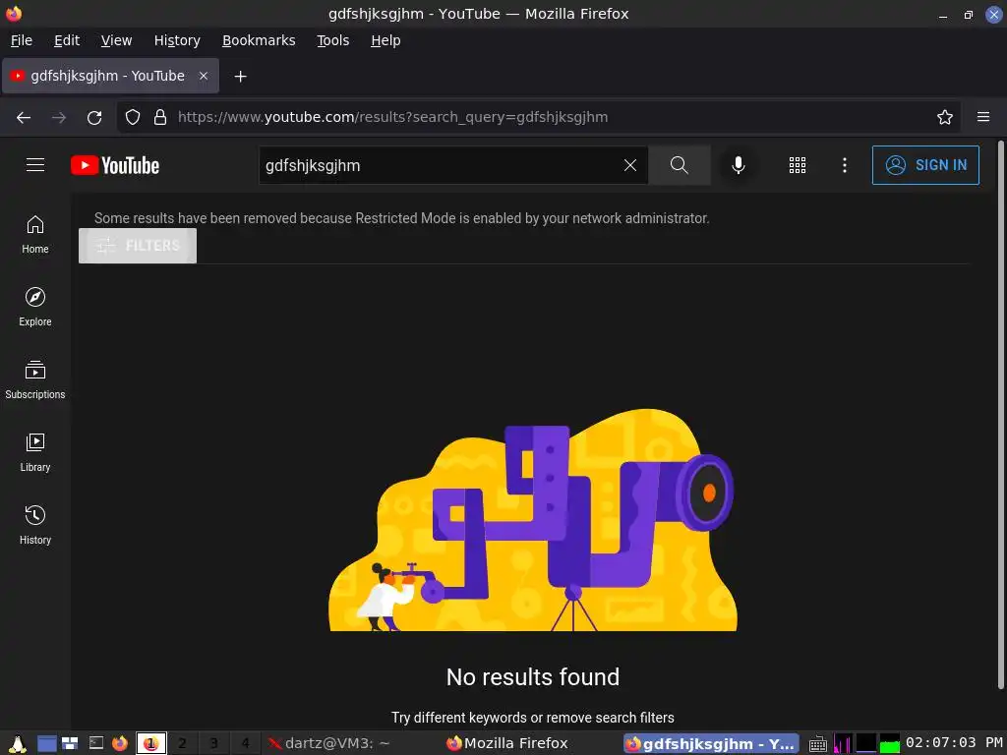Open the penguin start menu in taskbar
Viewport: 1007px width, 755px height.
(17, 743)
